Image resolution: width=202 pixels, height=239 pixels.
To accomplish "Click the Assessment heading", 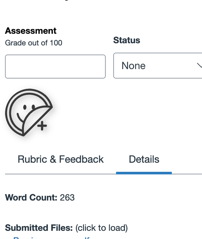I will pyautogui.click(x=31, y=31).
